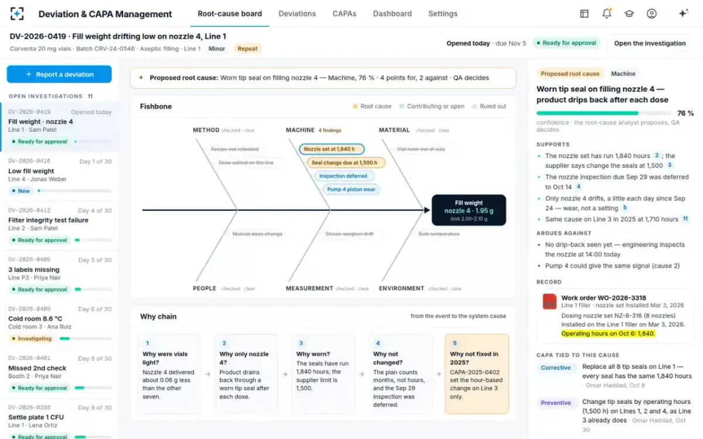The image size is (703, 439).
Task: Open citation badge 5 after 'not a setting'
Action: (624, 208)
